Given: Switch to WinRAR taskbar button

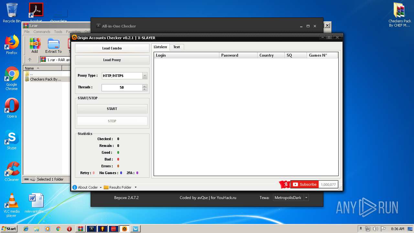Looking at the screenshot, I should click(81, 229).
